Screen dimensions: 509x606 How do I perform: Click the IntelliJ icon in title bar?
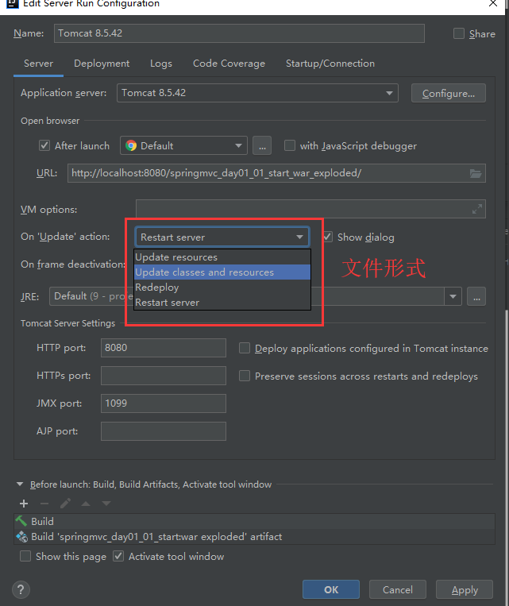(x=13, y=3)
